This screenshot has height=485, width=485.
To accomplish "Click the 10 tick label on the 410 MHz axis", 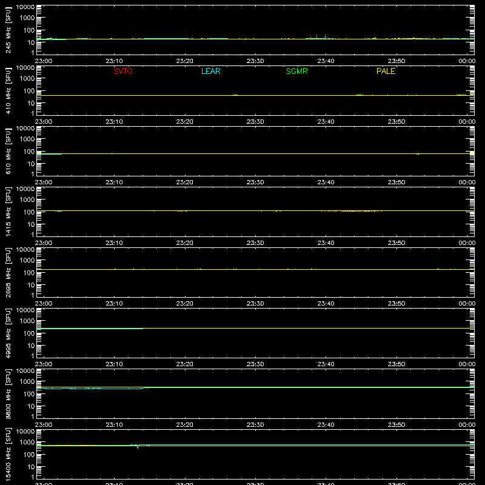I will 31,103.
